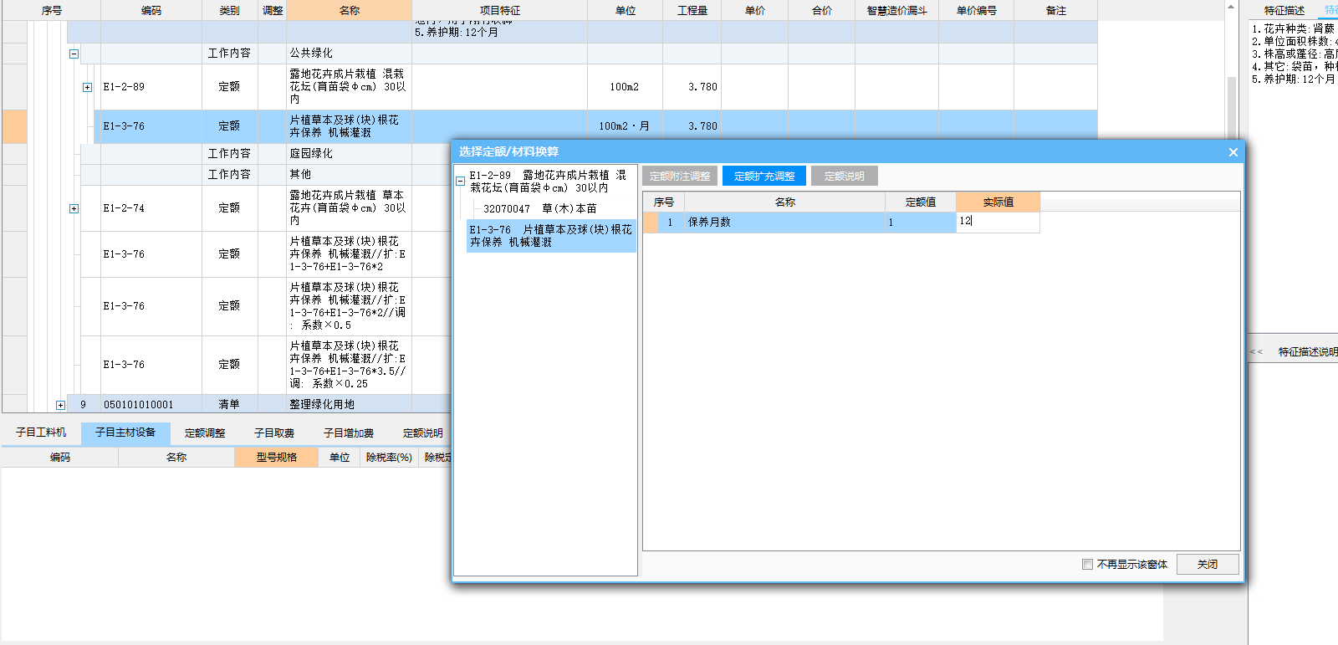
Task: Open the 子目增加费 tab
Action: (x=349, y=433)
